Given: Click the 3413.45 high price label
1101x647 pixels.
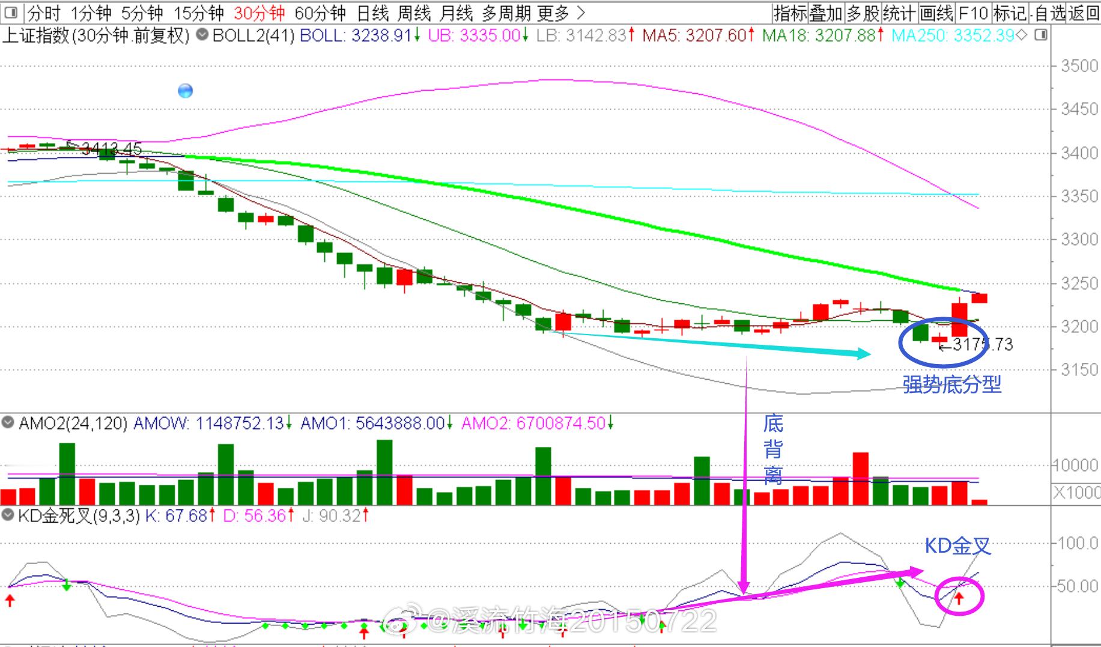Looking at the screenshot, I should pyautogui.click(x=111, y=148).
